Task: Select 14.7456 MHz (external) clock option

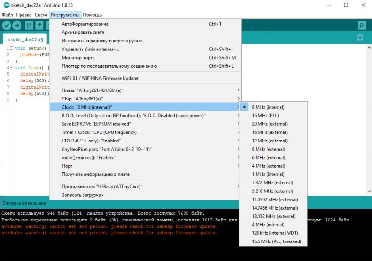Action: point(273,208)
